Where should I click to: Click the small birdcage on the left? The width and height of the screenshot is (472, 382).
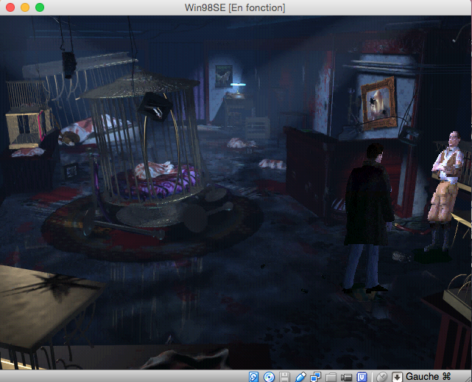(28, 115)
